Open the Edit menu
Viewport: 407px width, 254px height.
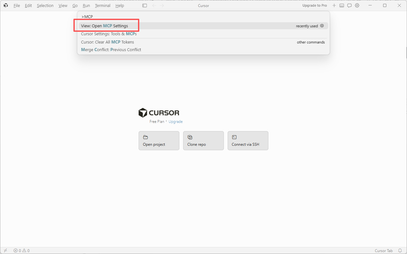click(28, 5)
